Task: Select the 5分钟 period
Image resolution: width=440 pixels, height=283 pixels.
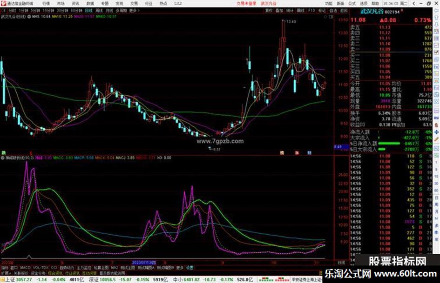Action: pos(35,10)
